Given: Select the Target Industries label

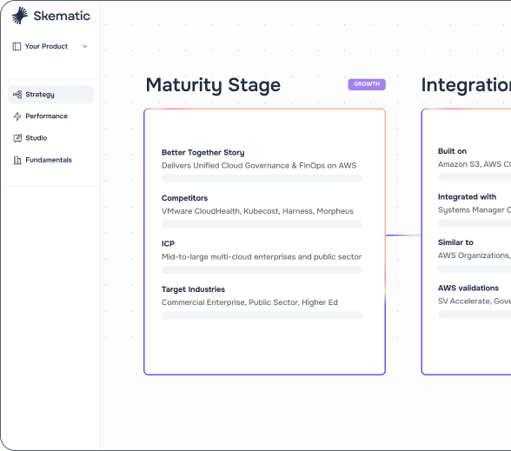Looking at the screenshot, I should pyautogui.click(x=193, y=289).
